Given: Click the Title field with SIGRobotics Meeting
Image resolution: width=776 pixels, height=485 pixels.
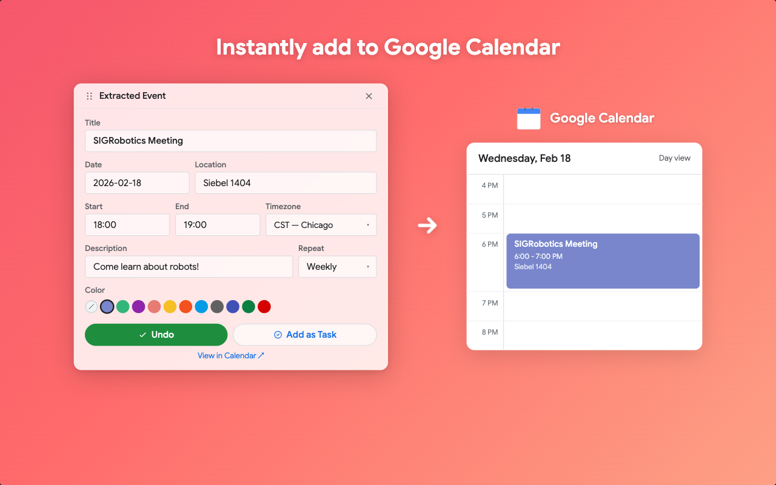Looking at the screenshot, I should [231, 141].
